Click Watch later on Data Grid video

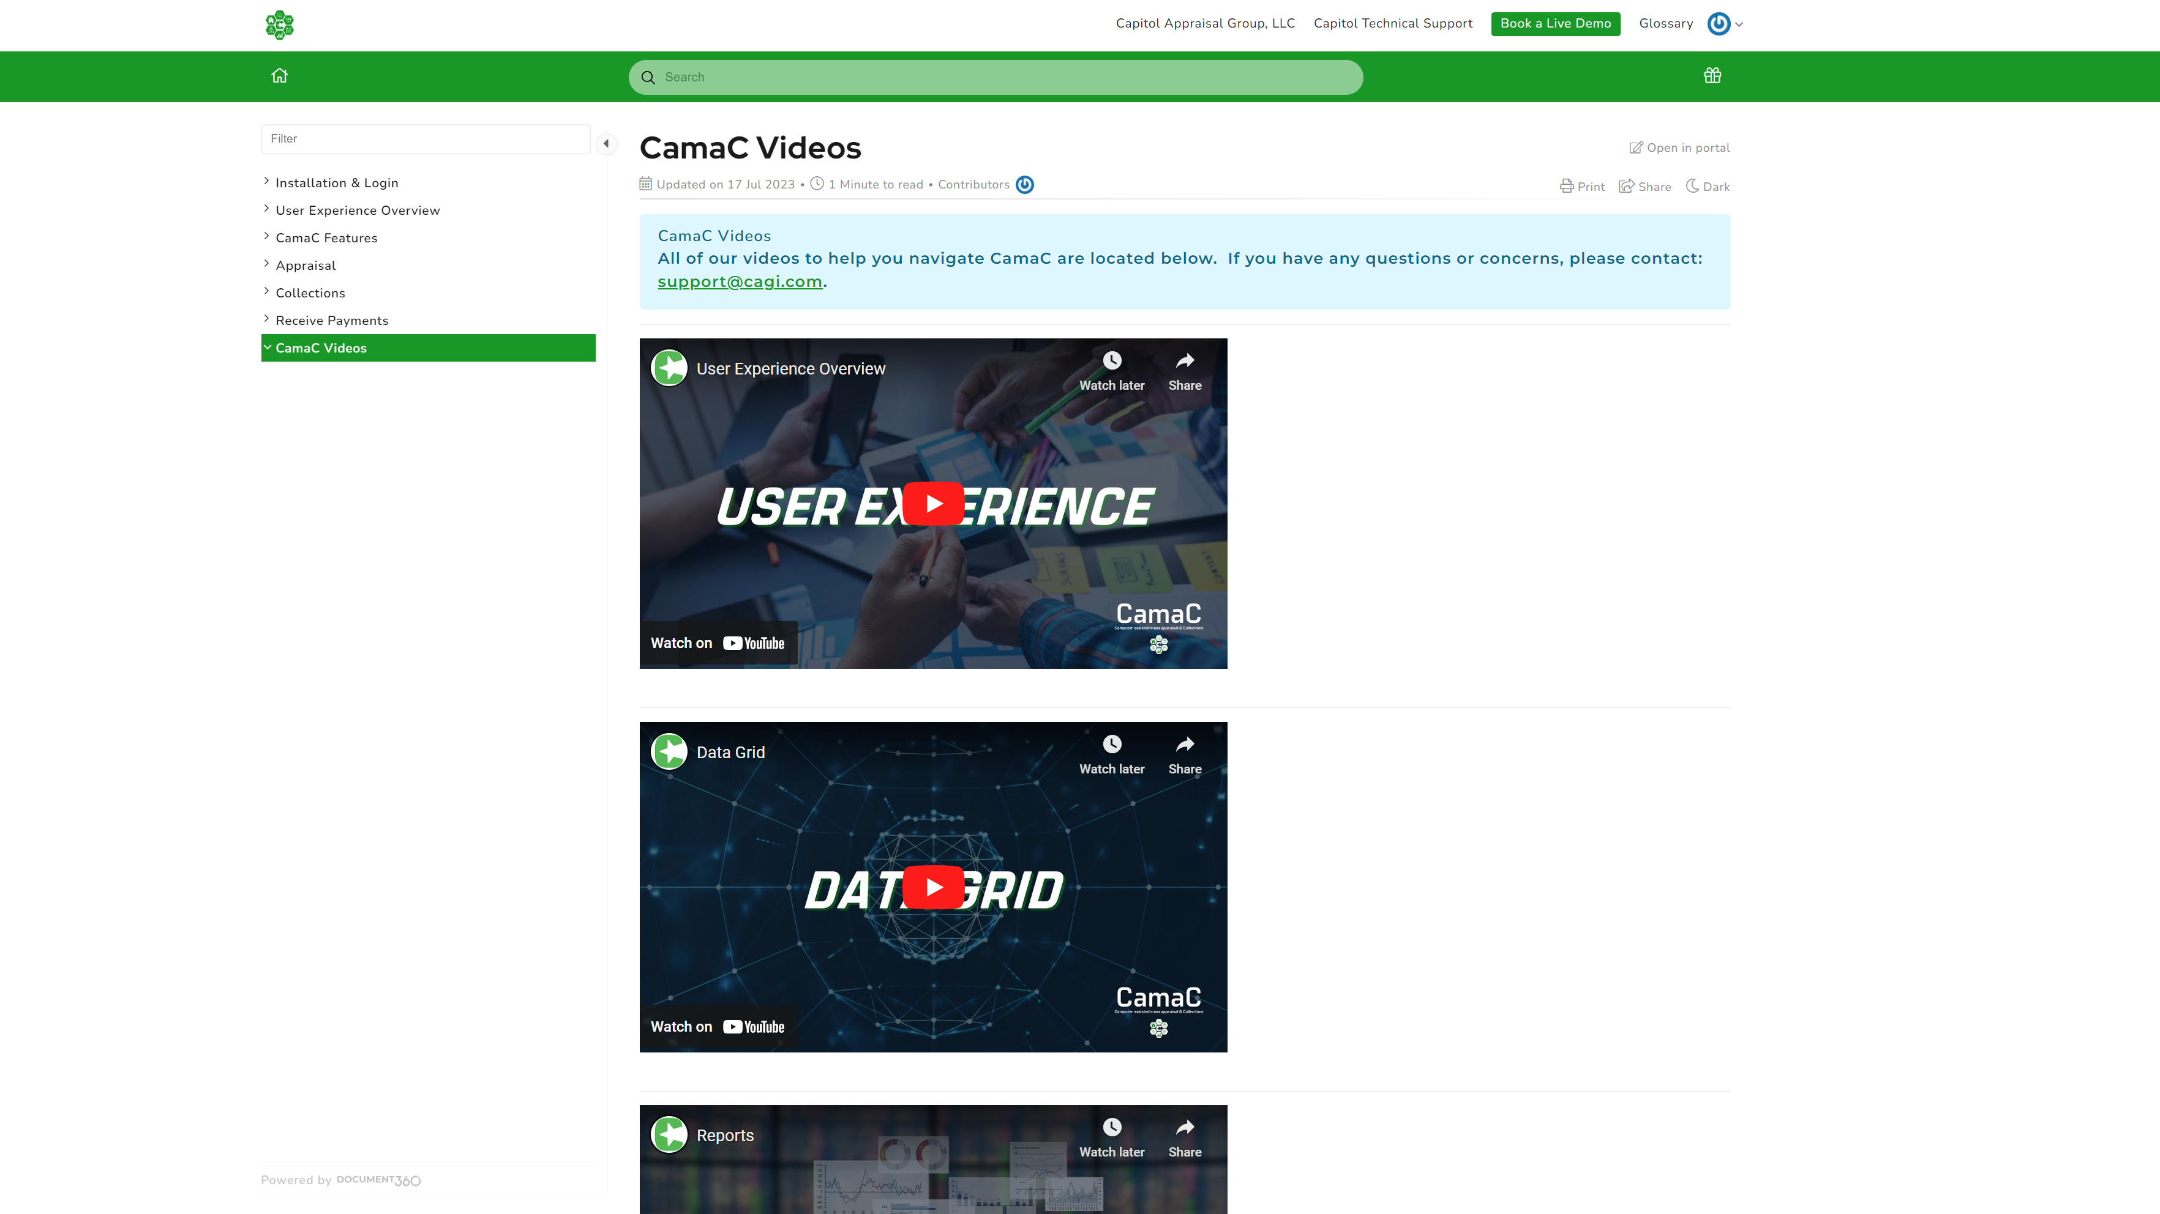1112,755
